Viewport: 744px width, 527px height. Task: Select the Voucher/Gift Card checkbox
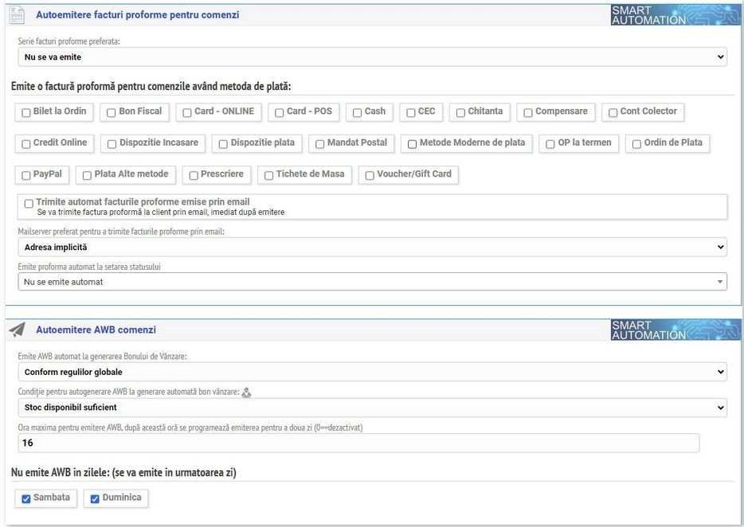click(x=370, y=175)
